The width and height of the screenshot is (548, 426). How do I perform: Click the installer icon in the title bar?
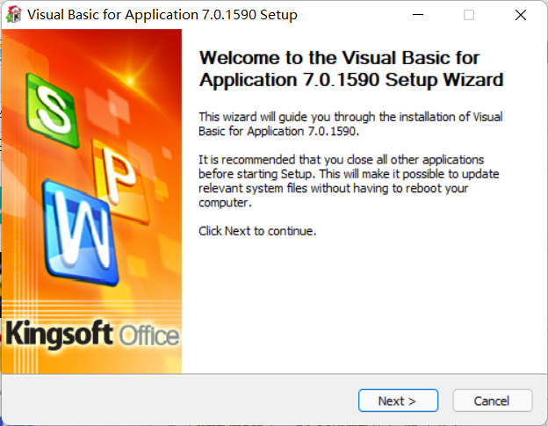click(14, 15)
